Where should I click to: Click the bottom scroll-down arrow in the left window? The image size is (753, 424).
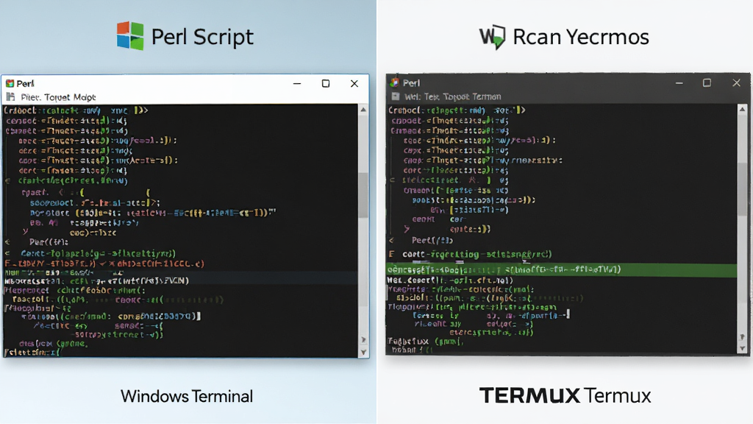tap(363, 352)
